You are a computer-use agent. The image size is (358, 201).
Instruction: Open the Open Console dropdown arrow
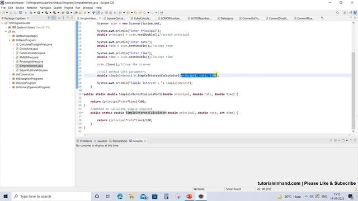point(347,140)
